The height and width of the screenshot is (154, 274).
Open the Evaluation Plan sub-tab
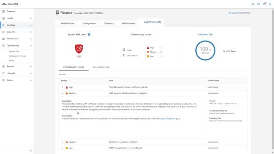[x=101, y=67]
